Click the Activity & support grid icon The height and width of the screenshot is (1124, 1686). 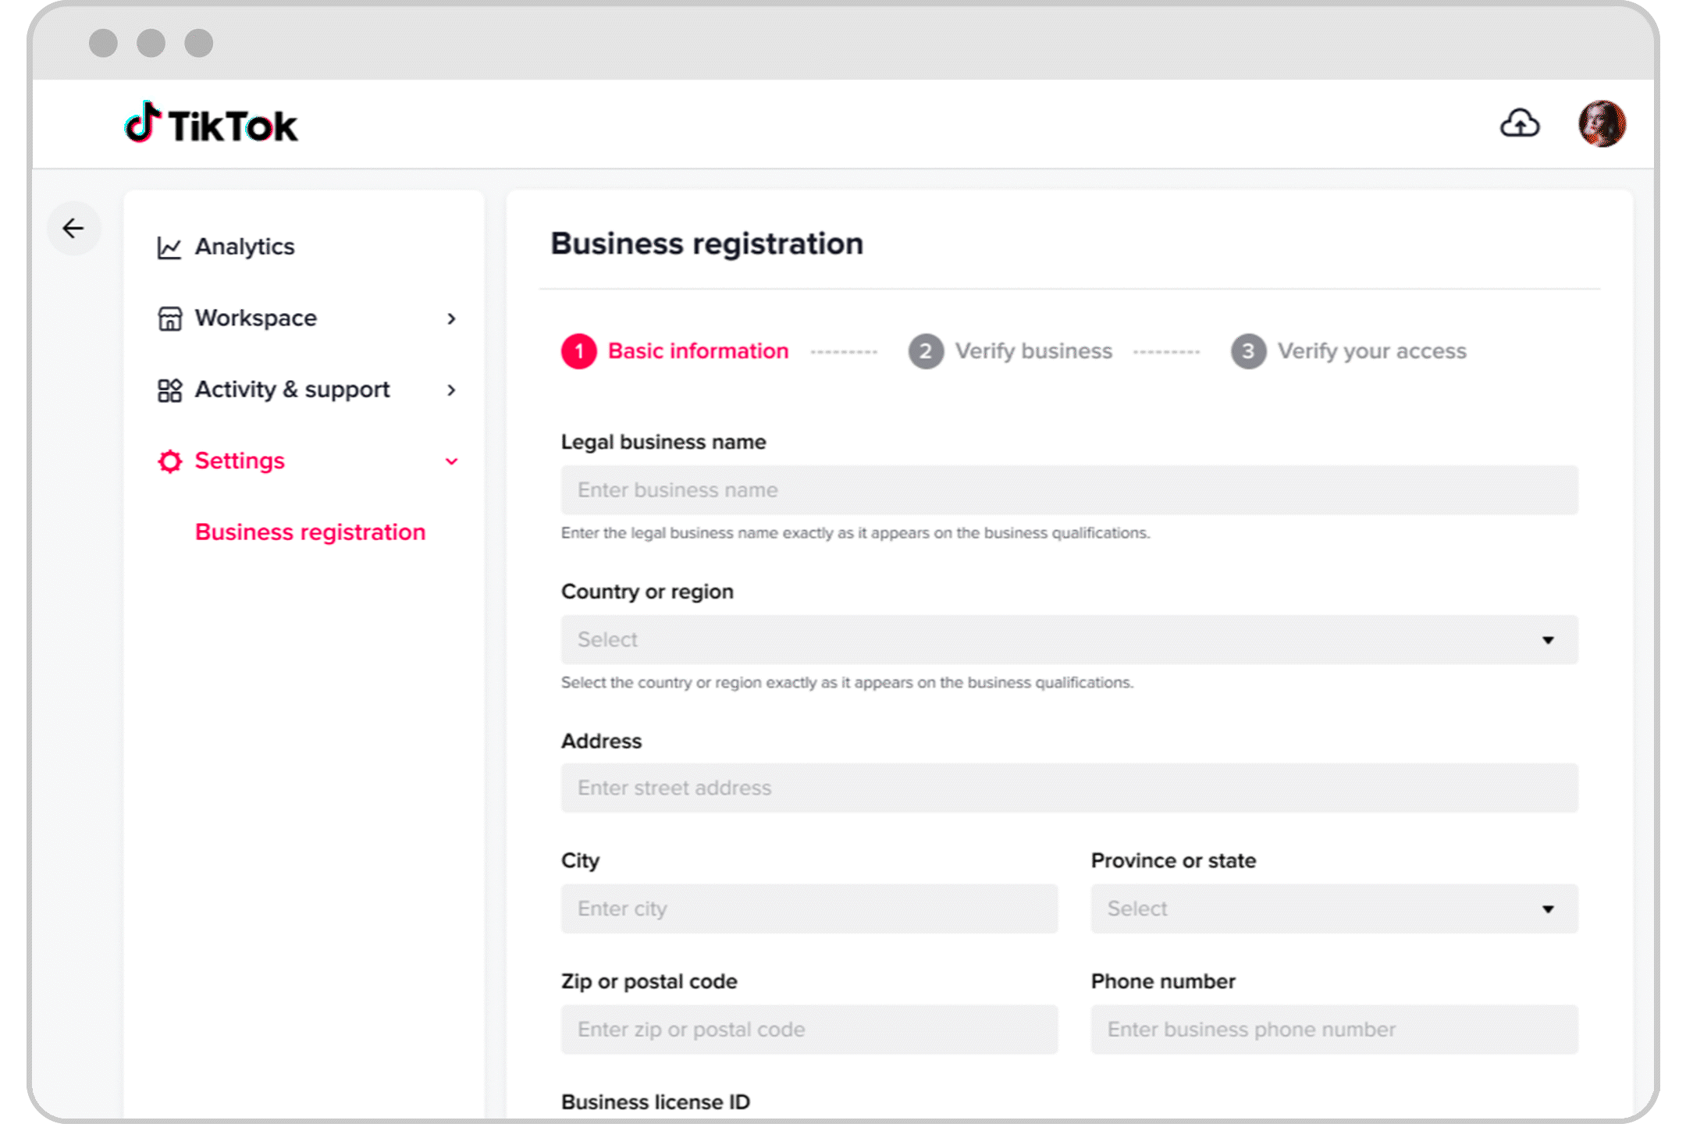tap(169, 389)
